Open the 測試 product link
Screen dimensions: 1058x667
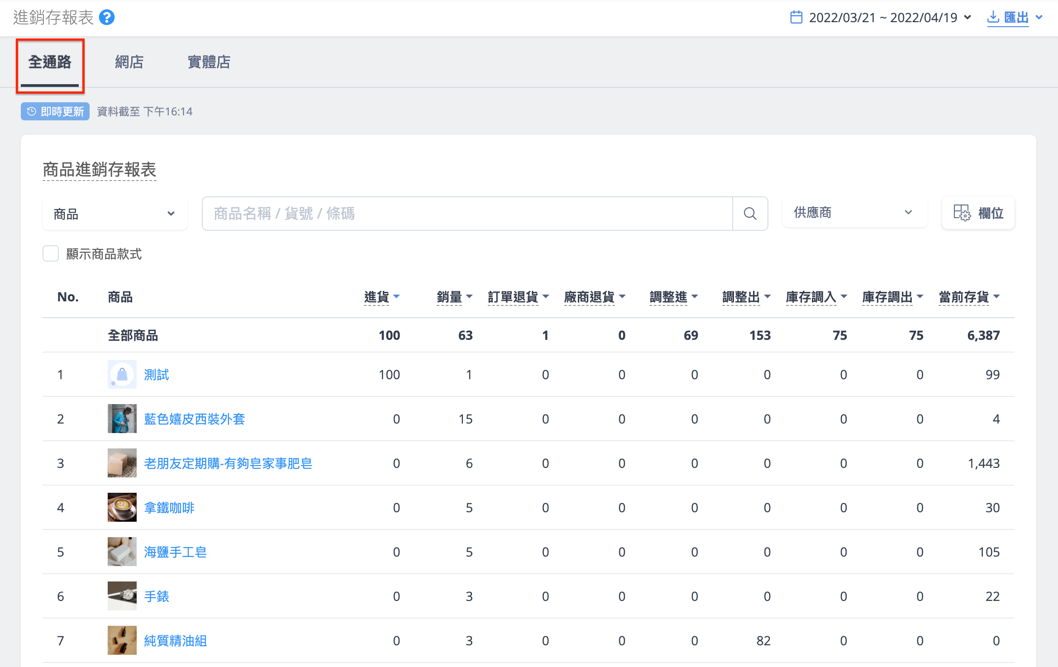click(x=157, y=375)
